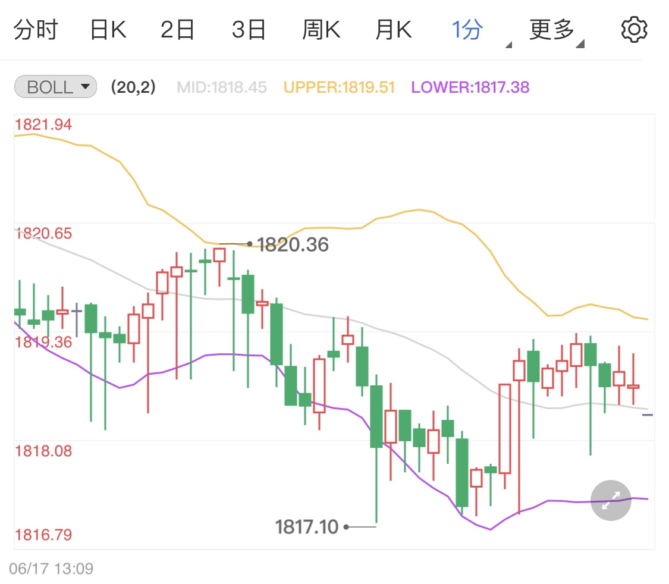Click the 1816.79 axis label
The width and height of the screenshot is (669, 584).
click(x=43, y=535)
